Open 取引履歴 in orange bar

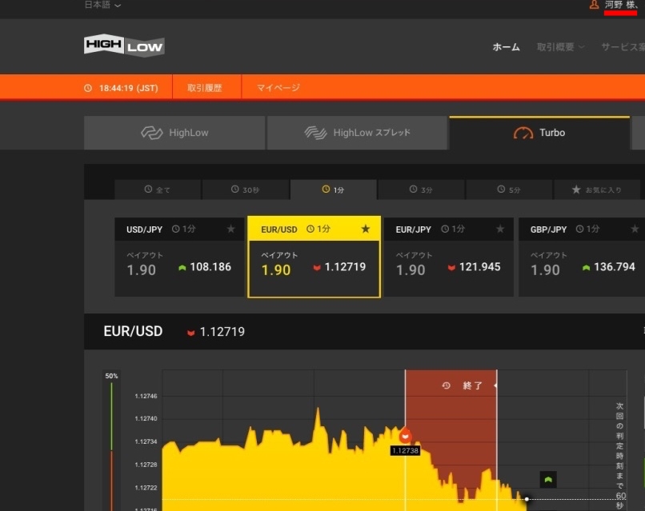(x=204, y=87)
